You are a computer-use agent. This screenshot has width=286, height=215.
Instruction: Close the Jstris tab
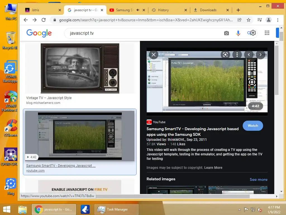60,10
